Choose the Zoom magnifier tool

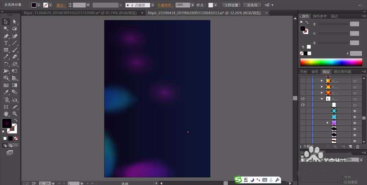(15, 114)
